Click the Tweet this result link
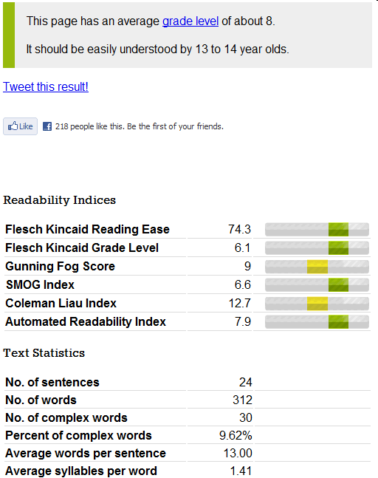The height and width of the screenshot is (478, 378). click(x=46, y=87)
